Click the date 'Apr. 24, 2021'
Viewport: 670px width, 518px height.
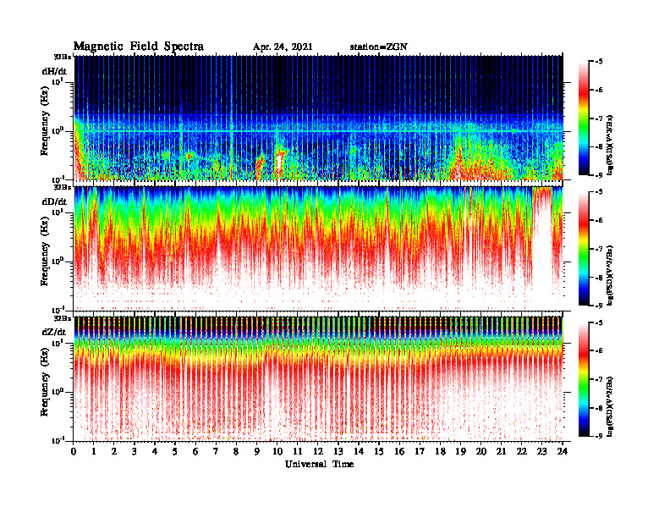coord(283,47)
